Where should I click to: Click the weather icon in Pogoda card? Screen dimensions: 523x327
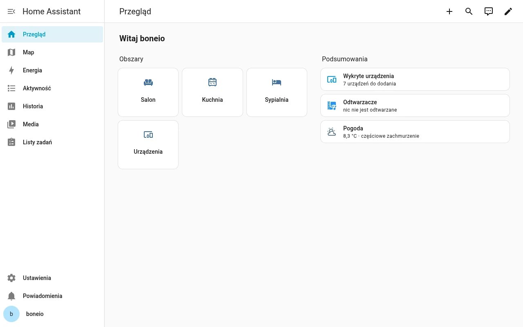pos(332,132)
